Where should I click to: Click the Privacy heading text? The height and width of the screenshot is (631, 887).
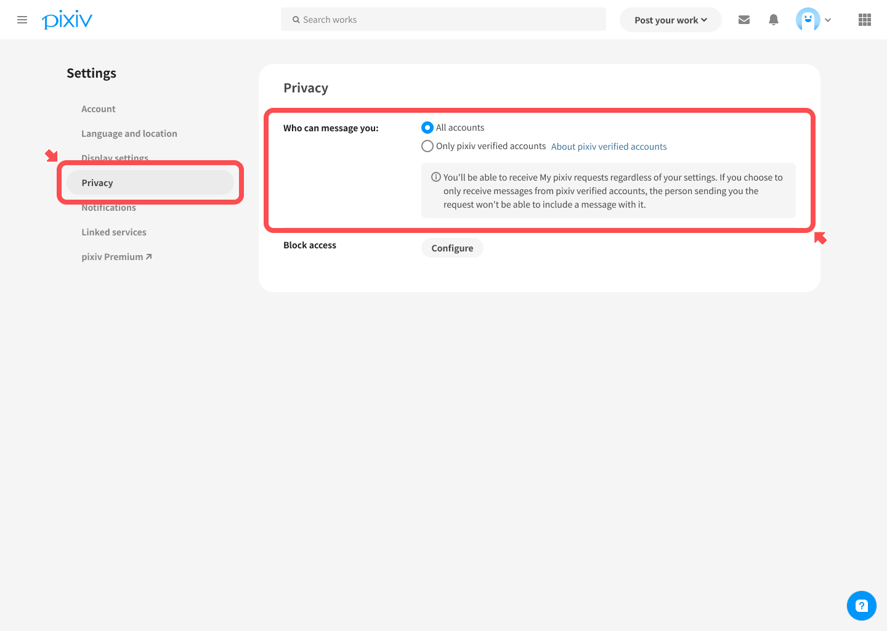pyautogui.click(x=306, y=88)
